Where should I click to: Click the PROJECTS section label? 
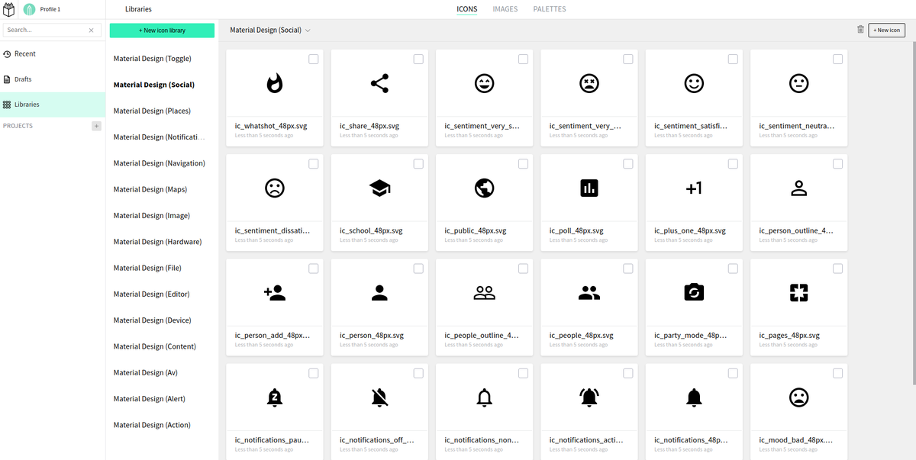click(x=18, y=126)
